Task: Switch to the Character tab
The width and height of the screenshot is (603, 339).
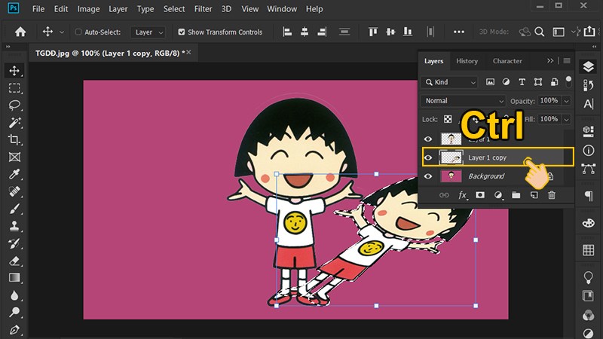Action: [x=507, y=61]
